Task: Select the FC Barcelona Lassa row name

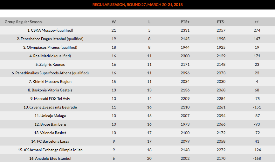Action: click(x=50, y=141)
